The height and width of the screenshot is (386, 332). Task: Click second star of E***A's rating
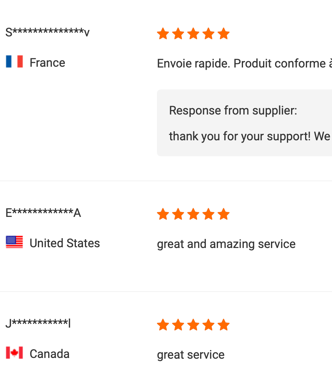pos(178,214)
